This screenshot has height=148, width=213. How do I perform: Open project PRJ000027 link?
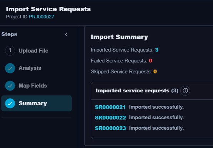(x=42, y=17)
